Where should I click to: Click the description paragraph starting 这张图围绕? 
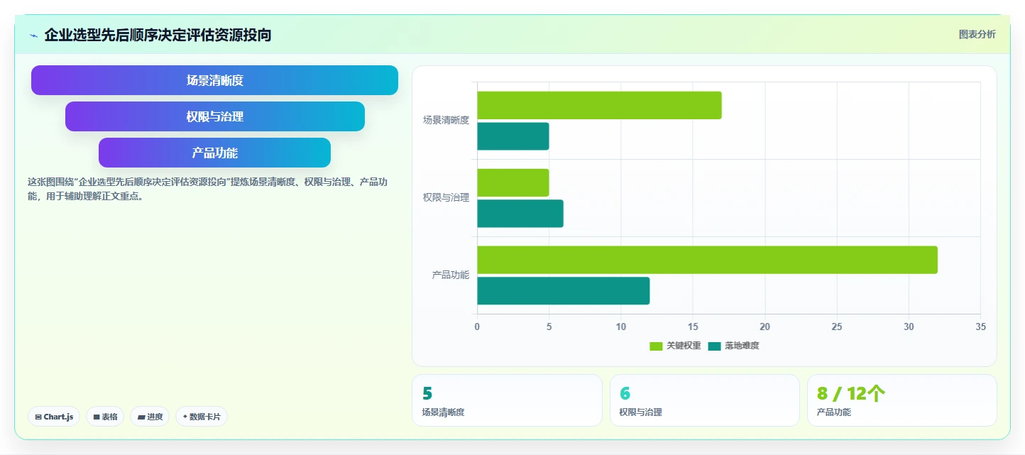(207, 189)
